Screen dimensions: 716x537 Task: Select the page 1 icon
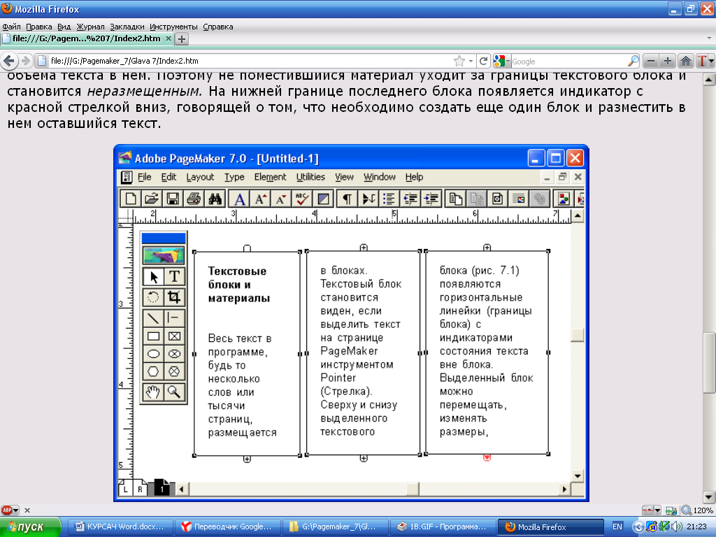(162, 487)
